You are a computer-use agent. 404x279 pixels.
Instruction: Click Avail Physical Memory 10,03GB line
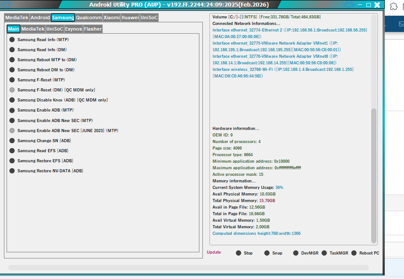(x=244, y=194)
